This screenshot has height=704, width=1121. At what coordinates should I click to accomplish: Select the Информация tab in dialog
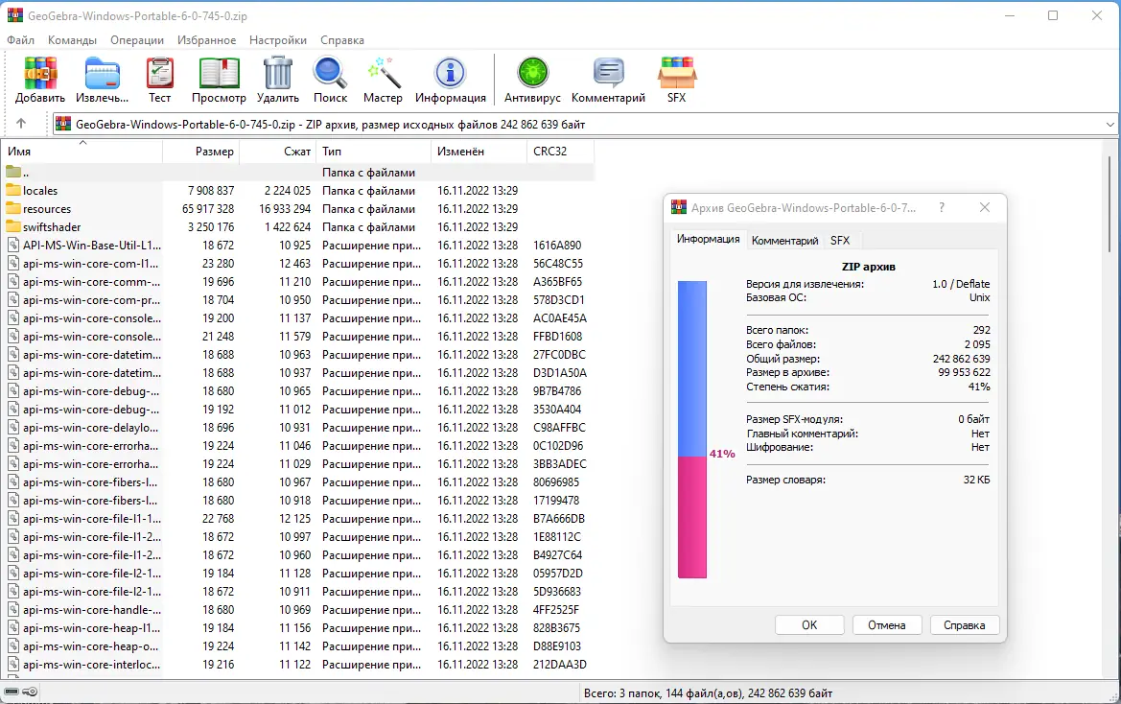tap(709, 239)
